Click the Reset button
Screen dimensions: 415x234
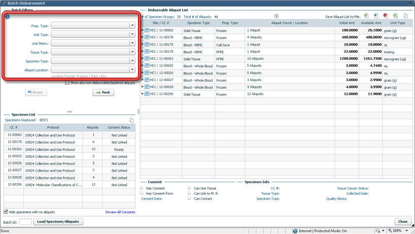point(36,92)
